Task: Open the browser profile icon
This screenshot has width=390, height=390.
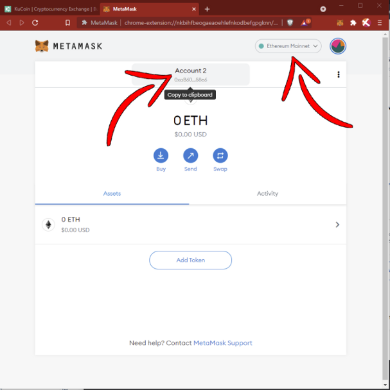Action: (366, 23)
